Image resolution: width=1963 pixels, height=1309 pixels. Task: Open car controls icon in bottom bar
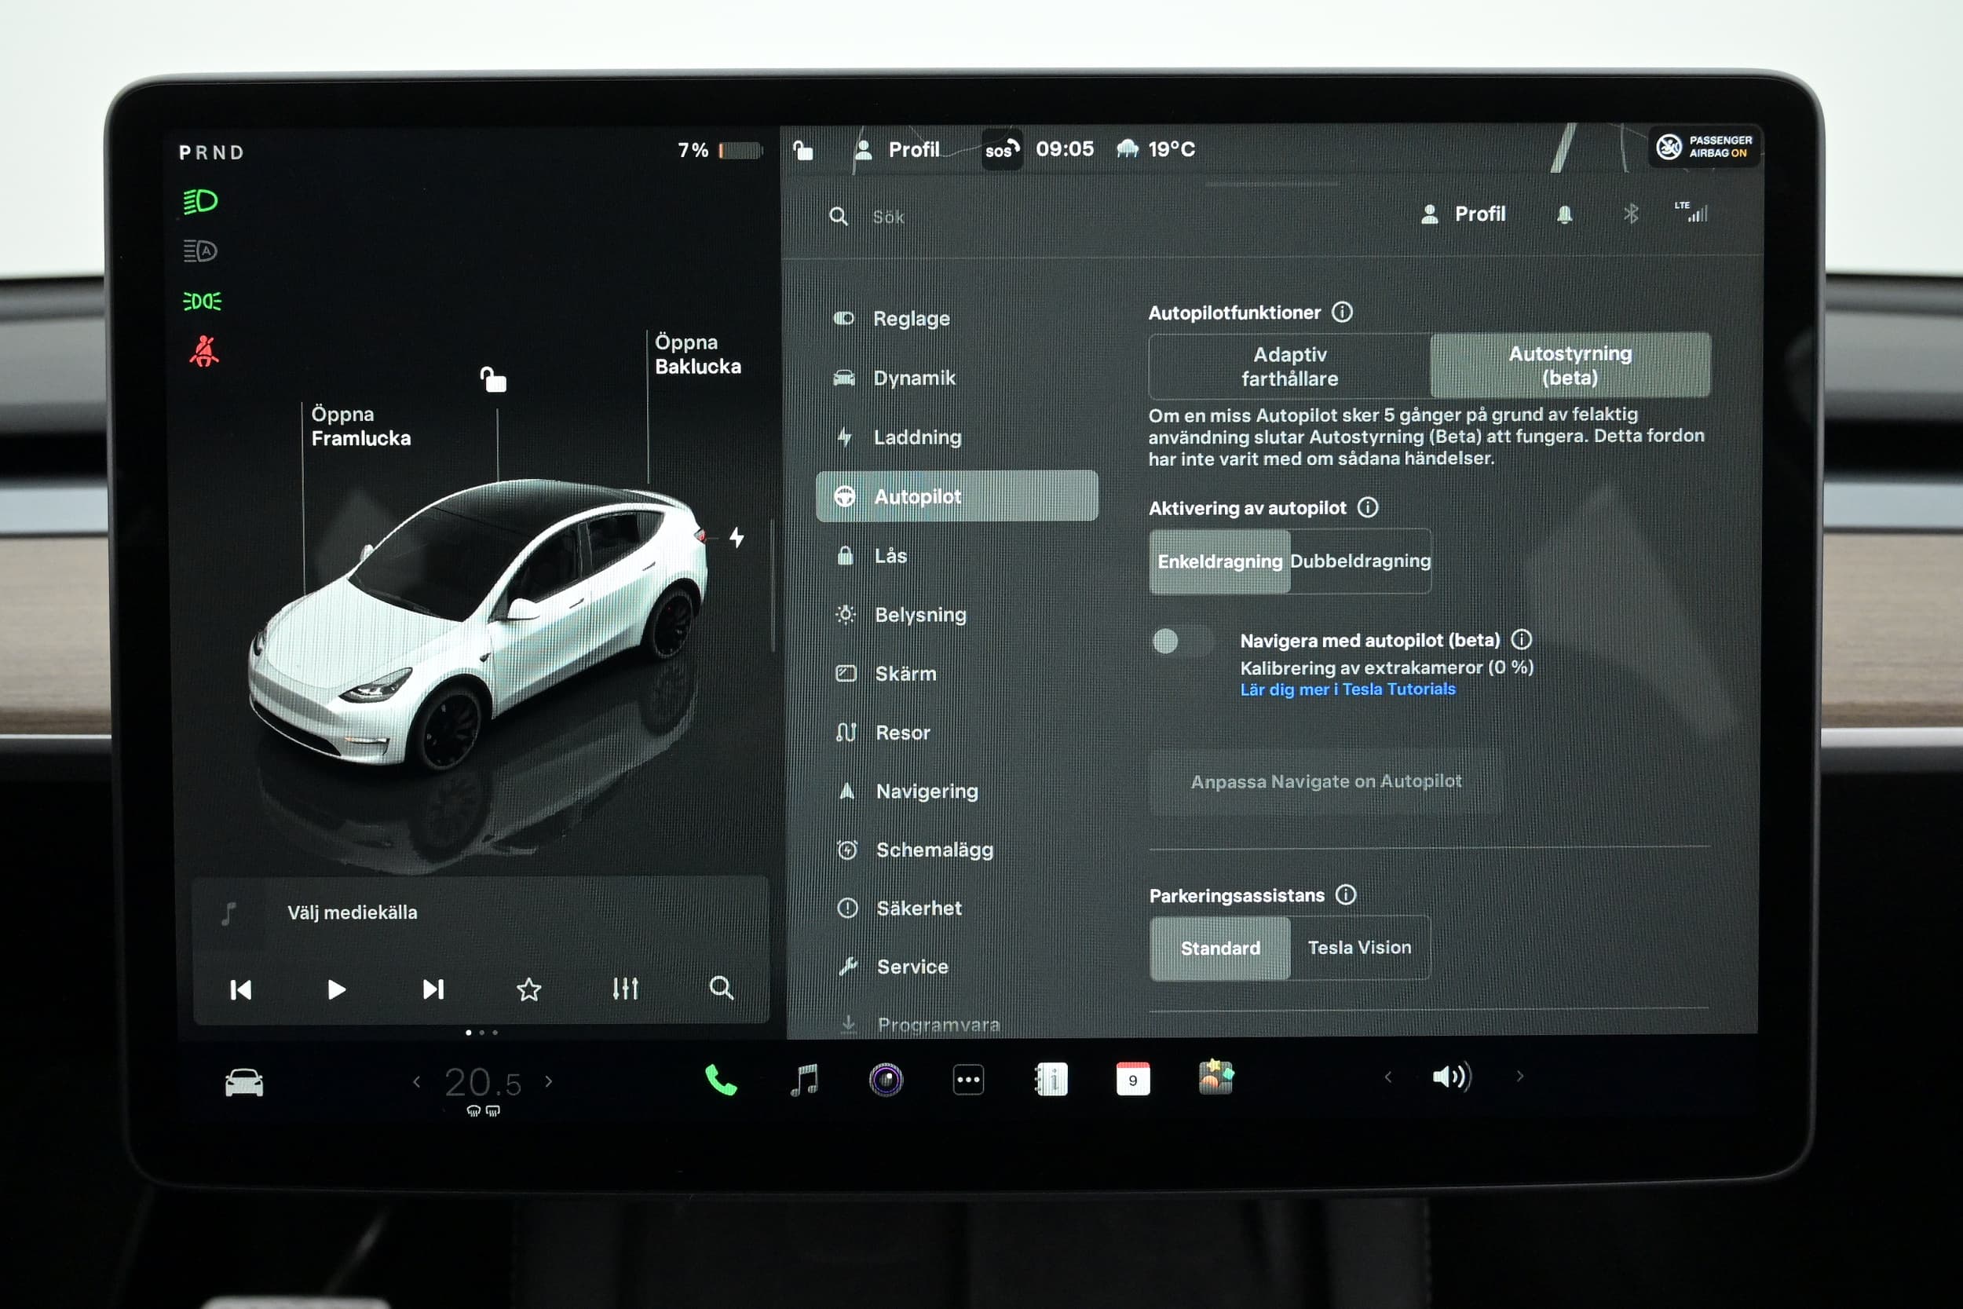243,1083
